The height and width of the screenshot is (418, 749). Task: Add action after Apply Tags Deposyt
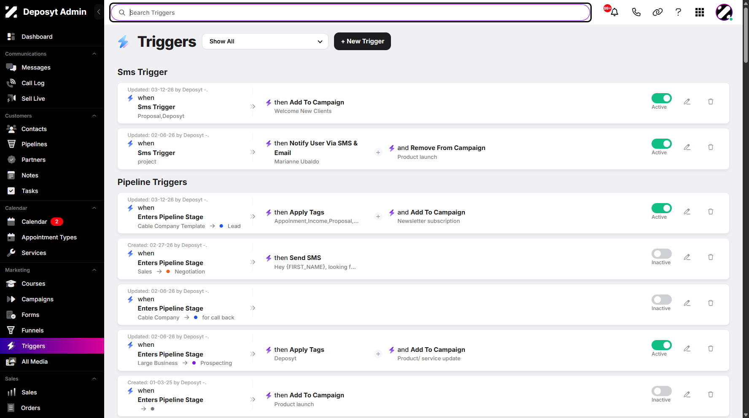[378, 354]
